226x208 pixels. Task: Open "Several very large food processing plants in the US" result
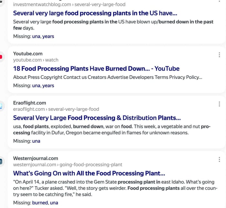(95, 13)
